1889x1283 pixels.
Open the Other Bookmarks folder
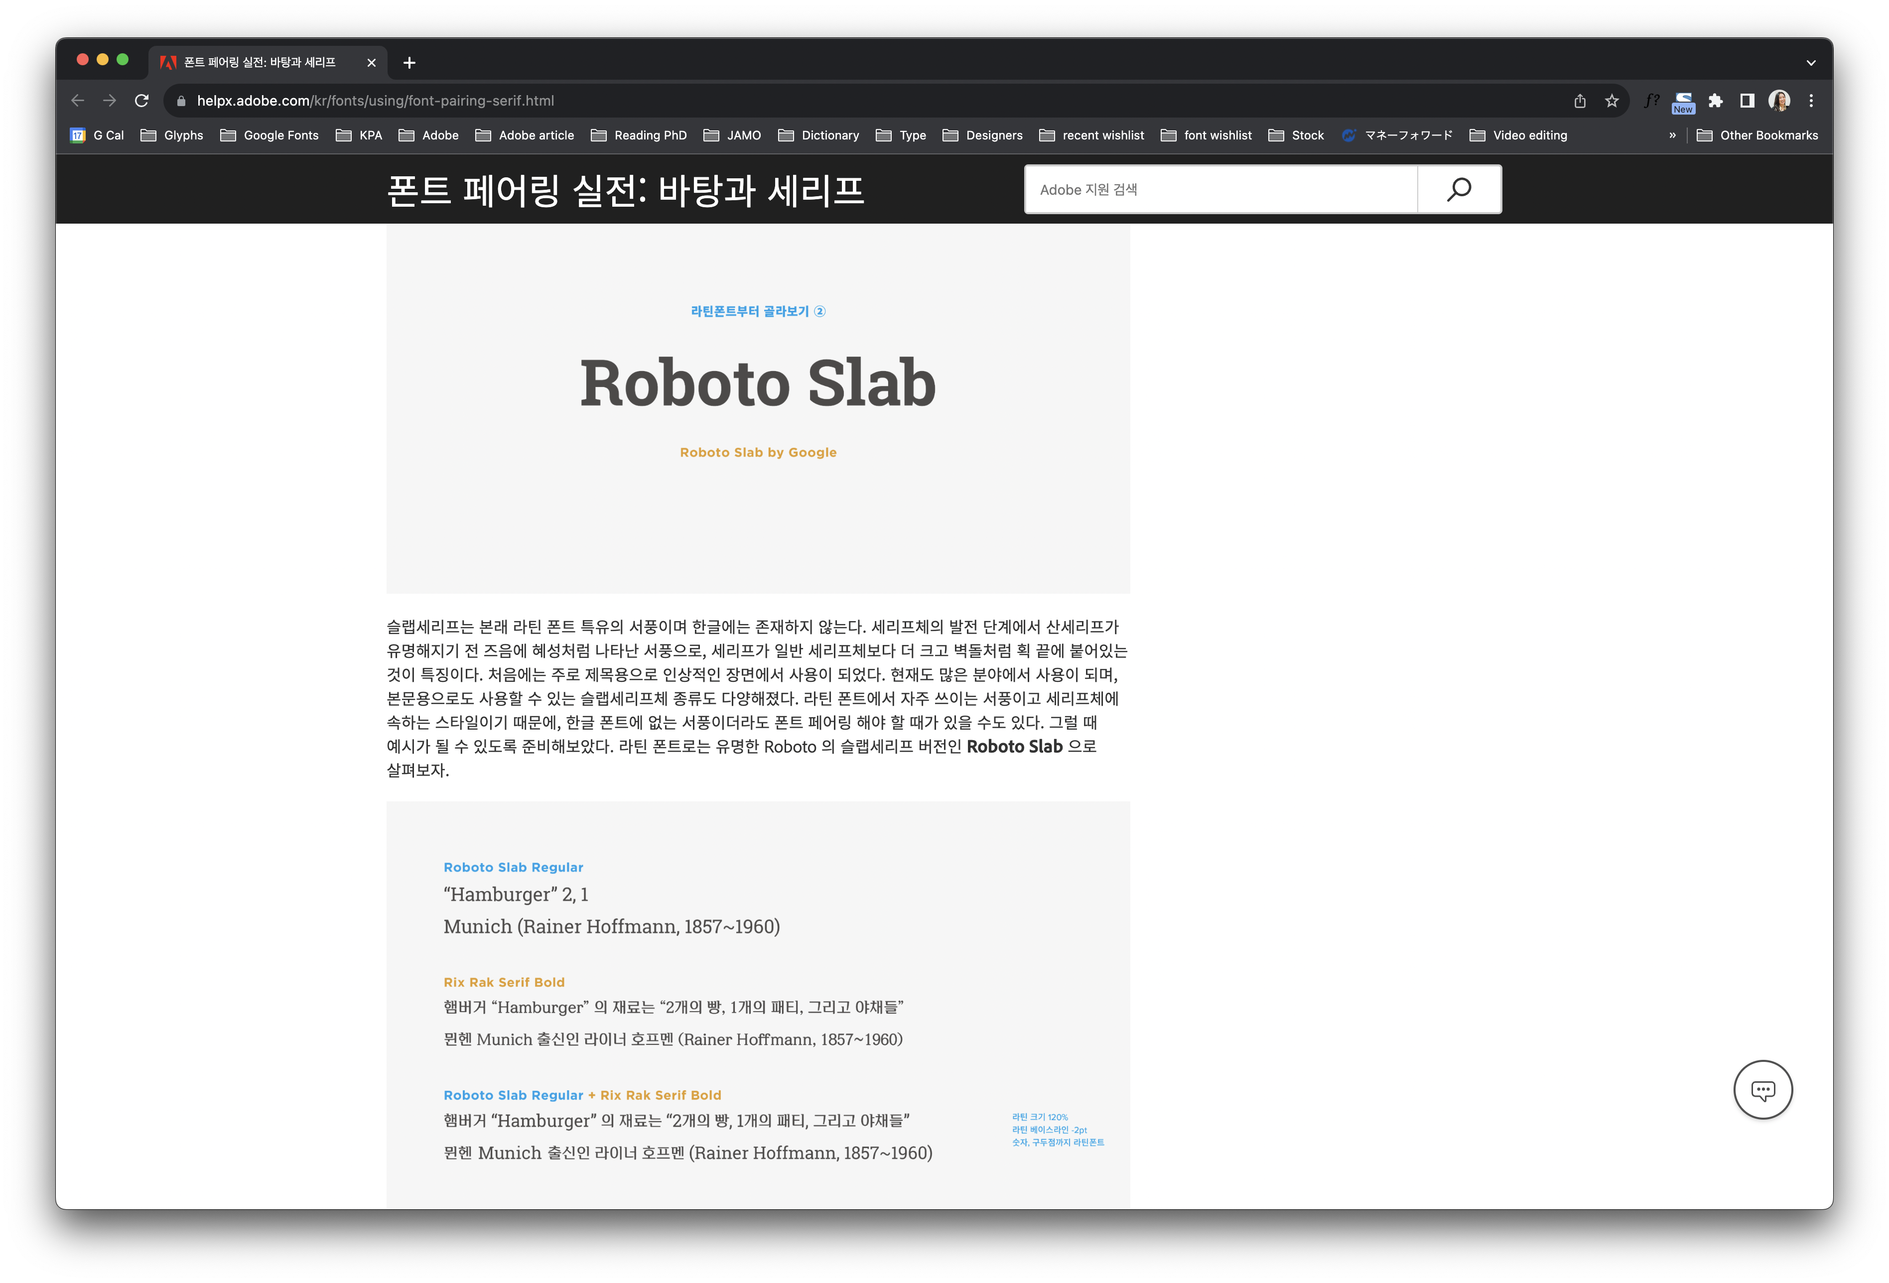[x=1757, y=135]
